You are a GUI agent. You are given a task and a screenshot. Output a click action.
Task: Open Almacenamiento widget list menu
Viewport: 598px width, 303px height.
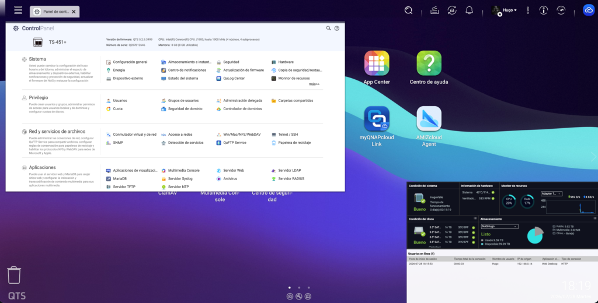(595, 219)
